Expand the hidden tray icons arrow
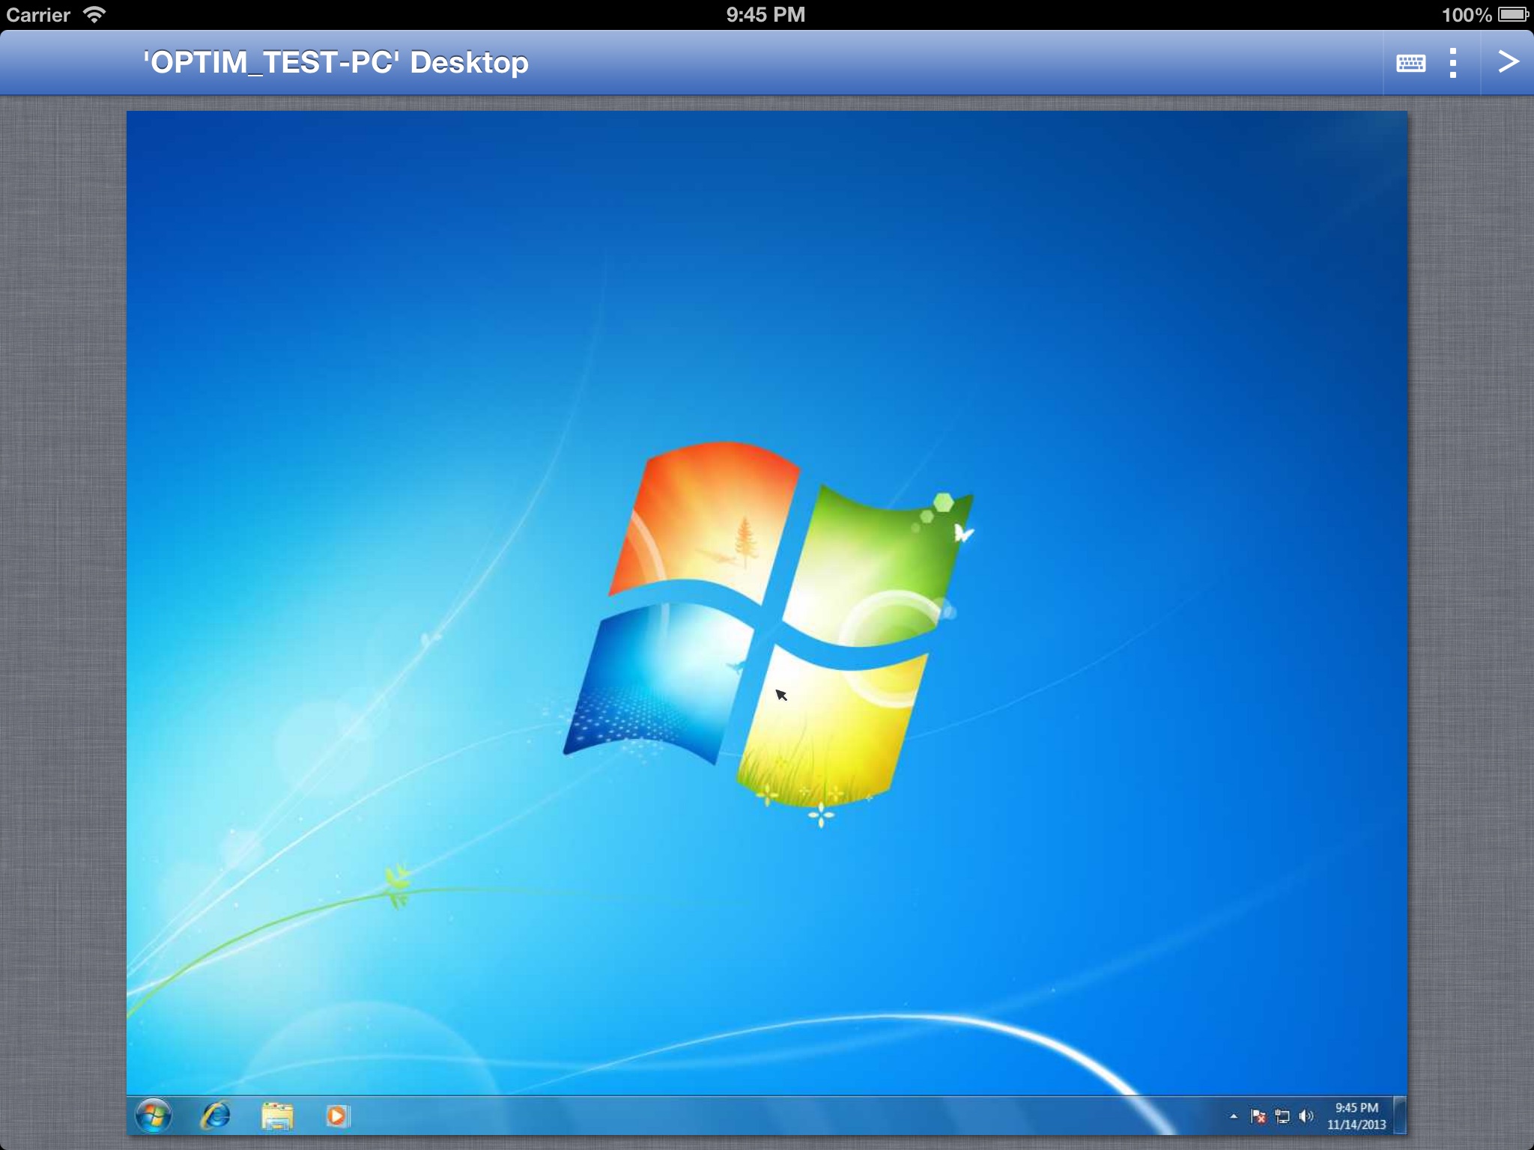 (1234, 1116)
